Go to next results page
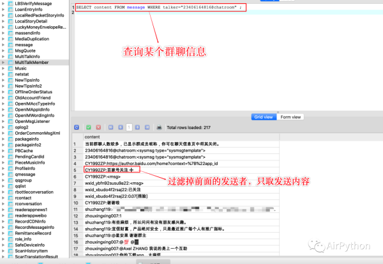 (137, 127)
